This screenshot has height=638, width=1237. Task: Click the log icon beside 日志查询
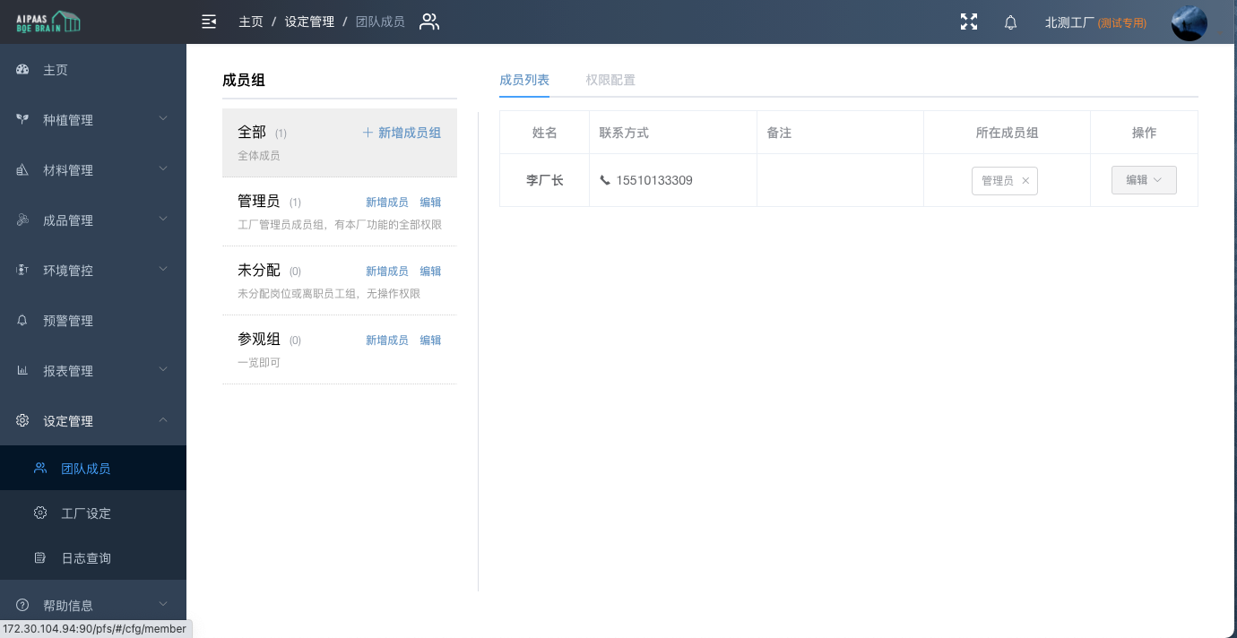coord(40,557)
